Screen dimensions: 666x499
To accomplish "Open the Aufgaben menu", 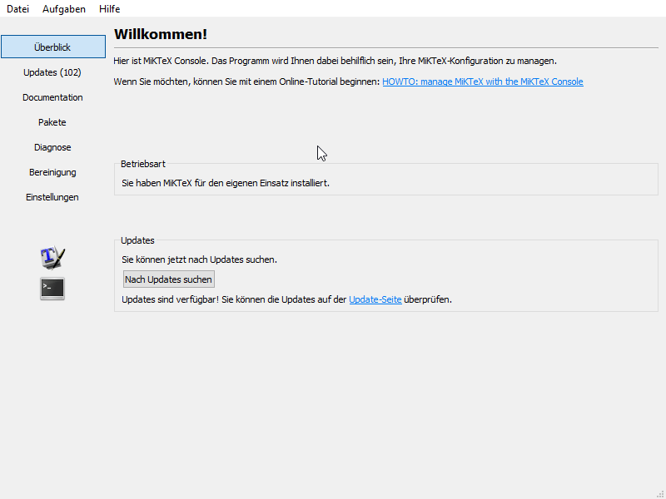I will point(64,9).
